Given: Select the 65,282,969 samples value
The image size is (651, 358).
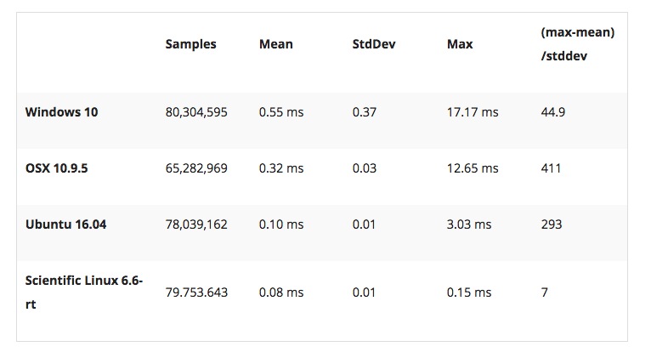Looking at the screenshot, I should click(x=196, y=168).
